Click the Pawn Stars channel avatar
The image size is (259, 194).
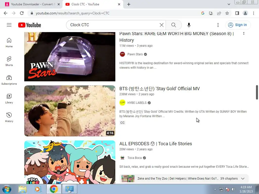coord(122,54)
